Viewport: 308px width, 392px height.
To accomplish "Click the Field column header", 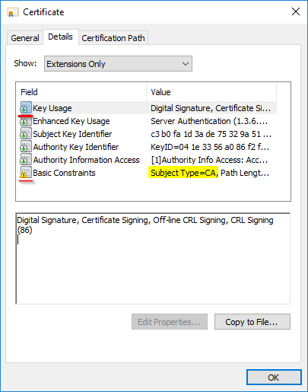I will [x=81, y=92].
